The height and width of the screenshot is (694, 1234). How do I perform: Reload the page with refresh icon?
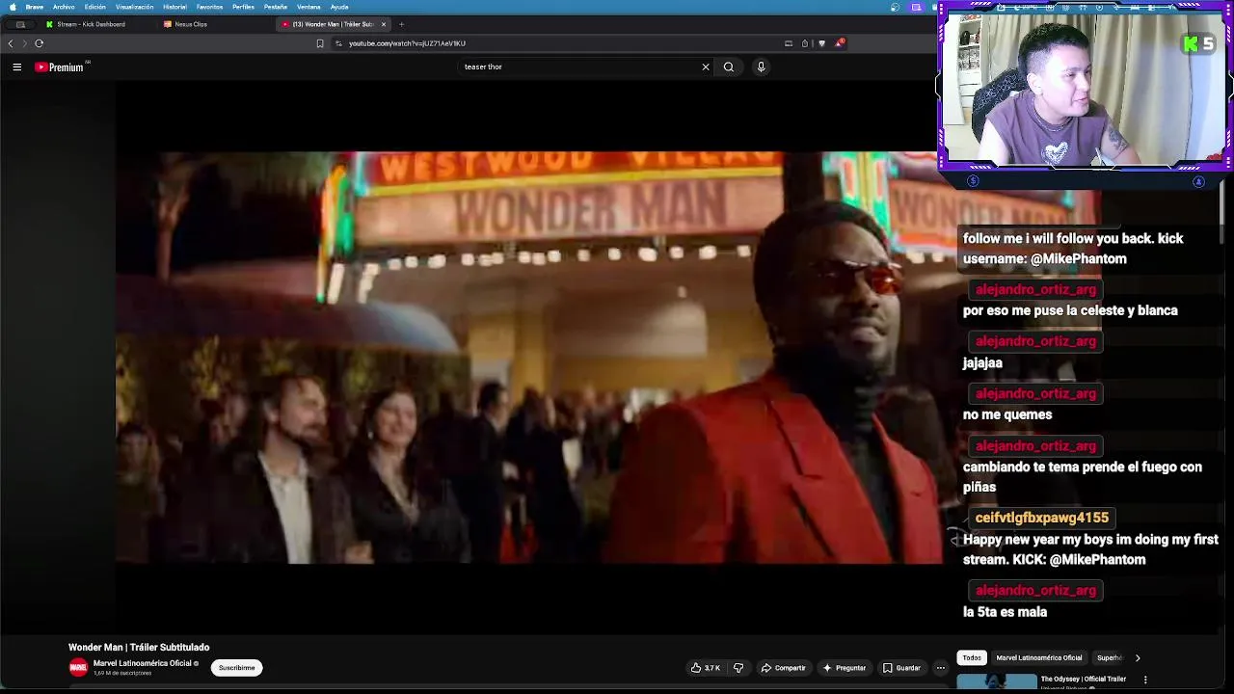click(x=39, y=43)
